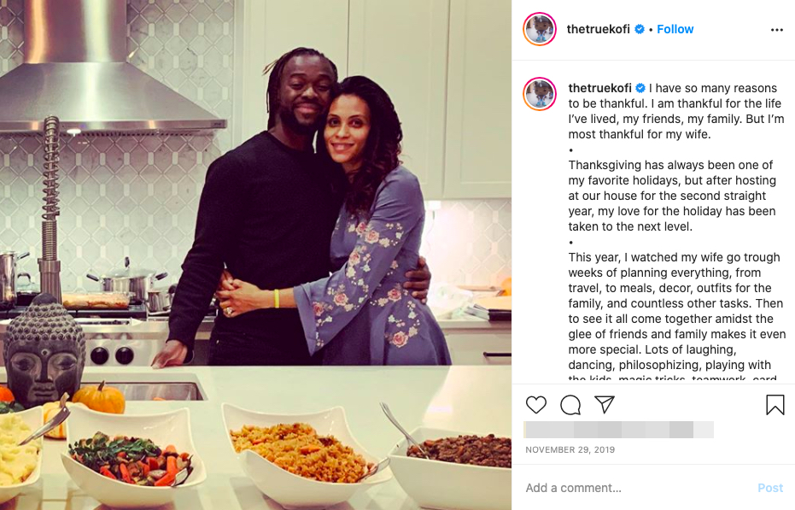Like the post with the heart icon
Viewport: 795px width, 510px height.
point(536,404)
